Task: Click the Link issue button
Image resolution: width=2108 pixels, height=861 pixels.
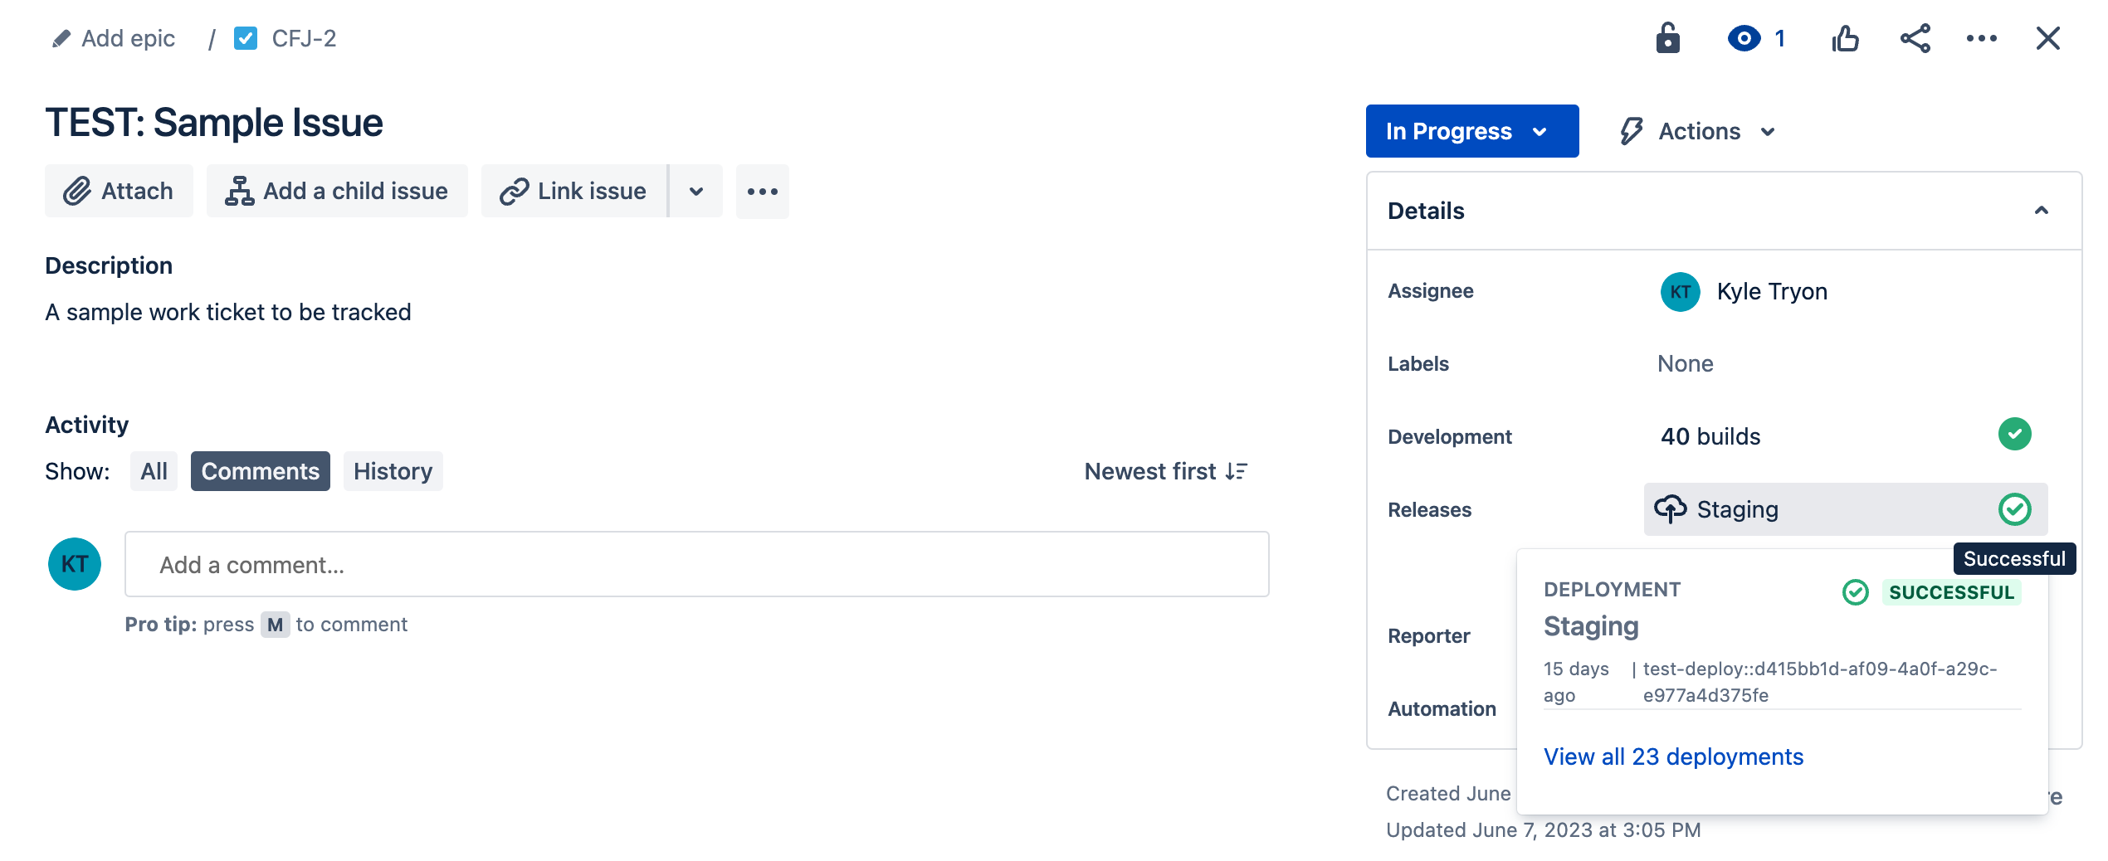Action: 573,191
